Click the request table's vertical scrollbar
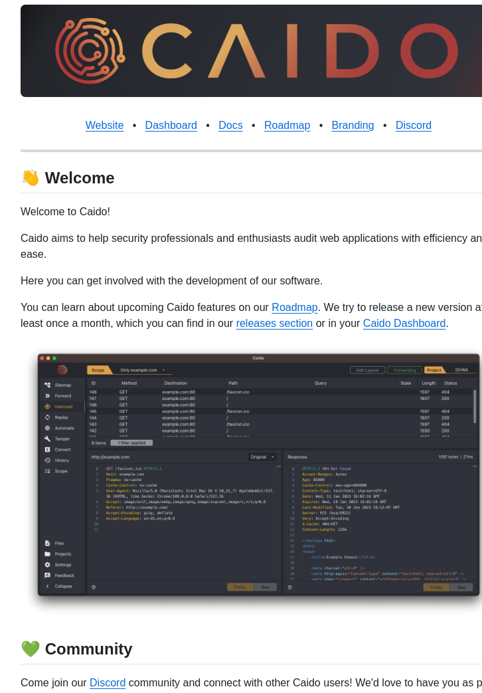 click(x=474, y=406)
